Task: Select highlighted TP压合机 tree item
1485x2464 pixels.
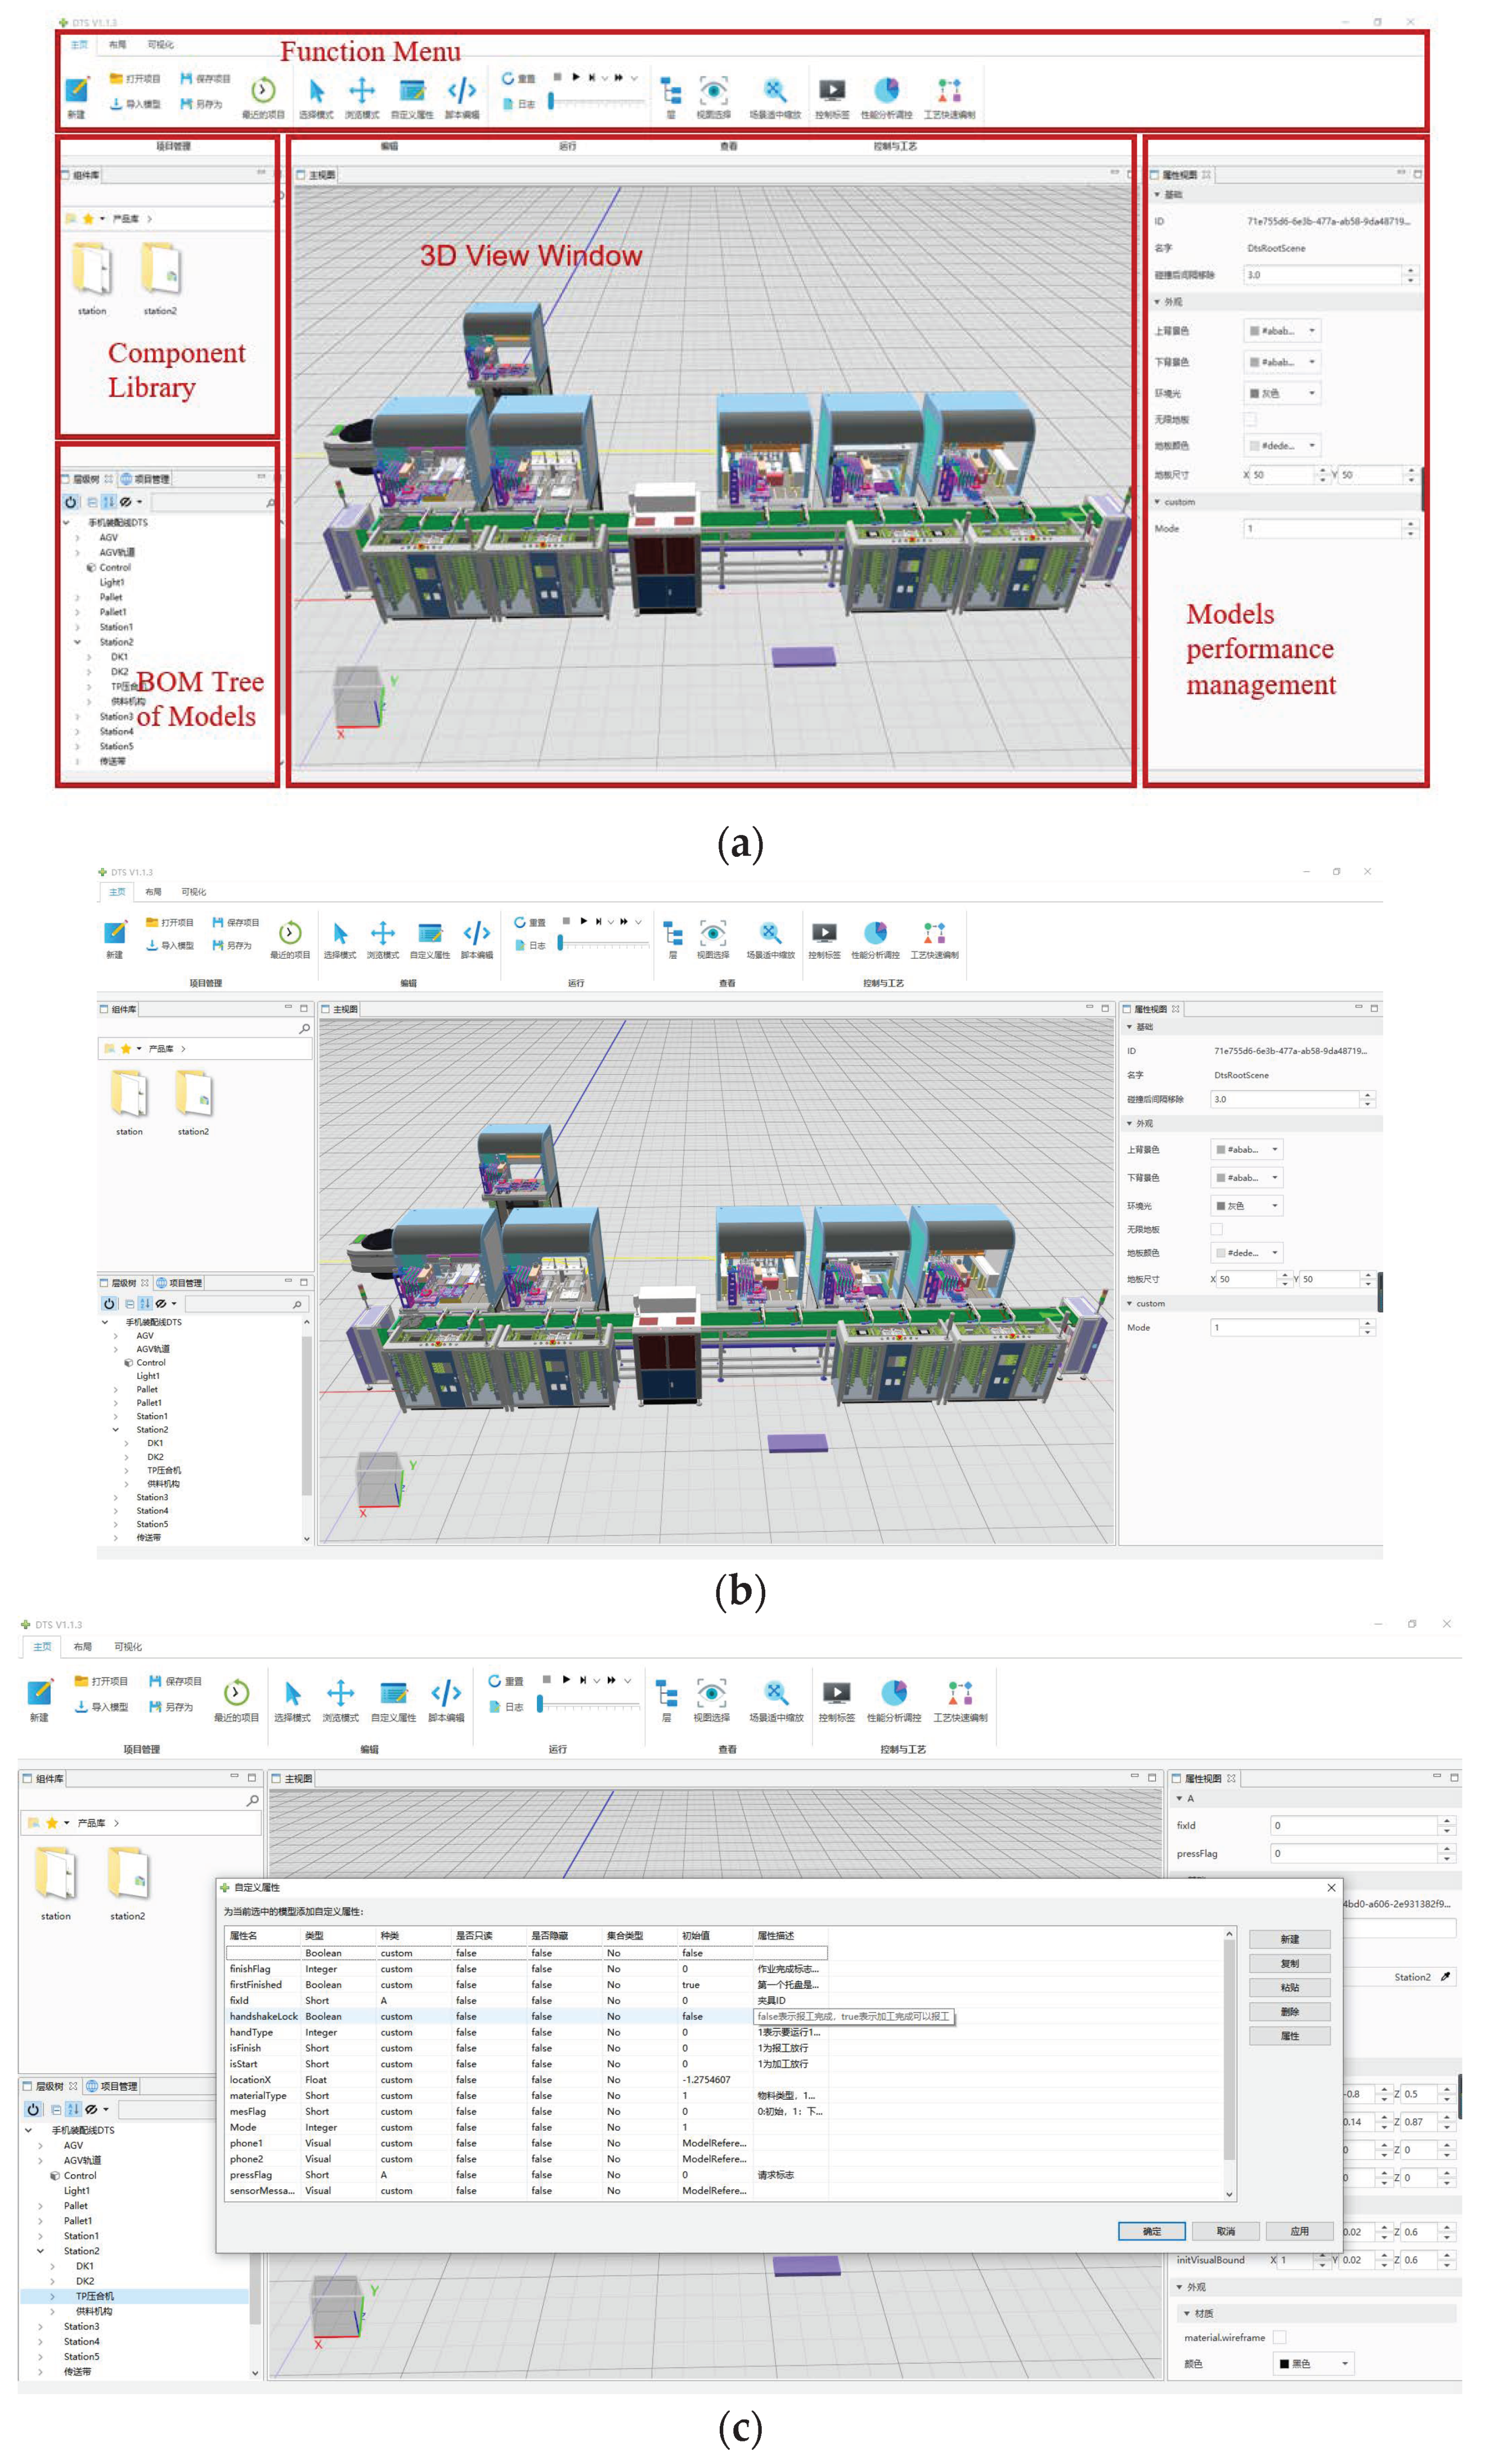Action: [95, 2296]
